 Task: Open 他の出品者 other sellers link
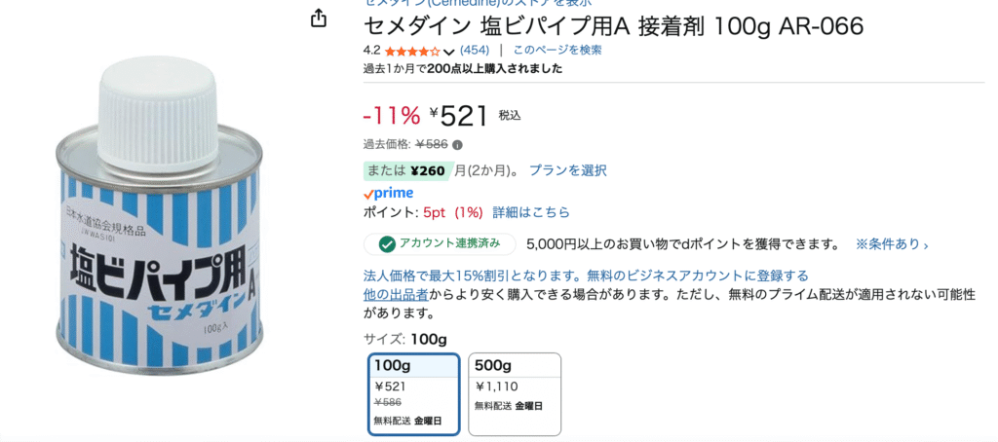pyautogui.click(x=396, y=294)
